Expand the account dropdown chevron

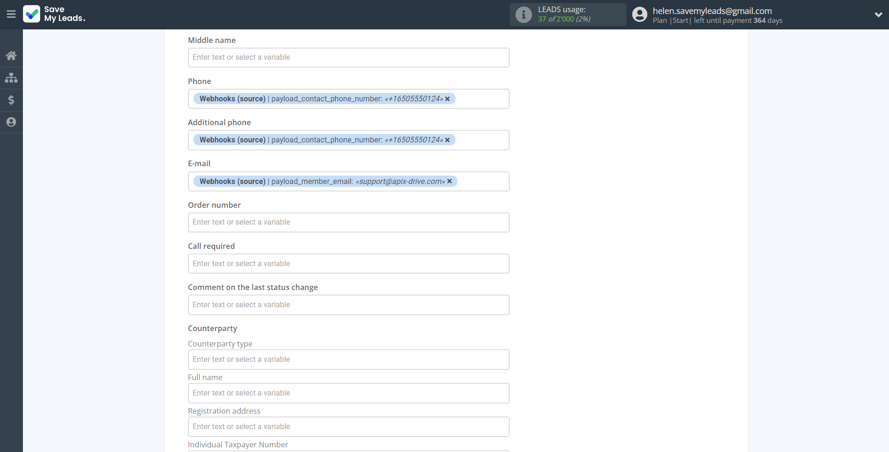878,14
